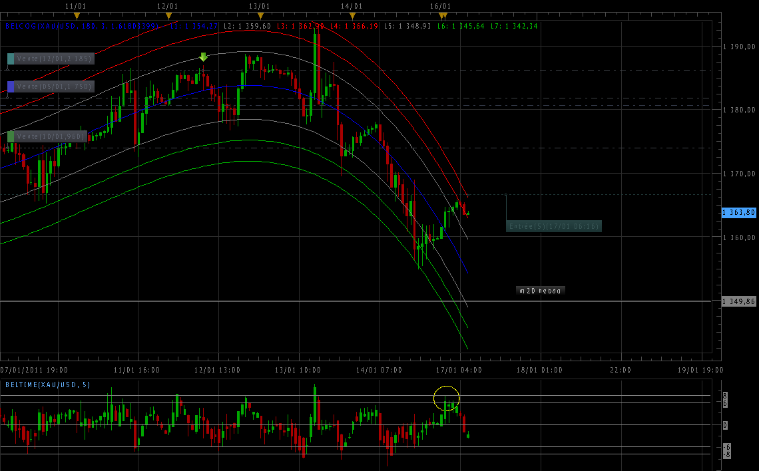Click the Entrée(5)(17/01 06:16) entry label
This screenshot has height=471, width=759.
(554, 226)
